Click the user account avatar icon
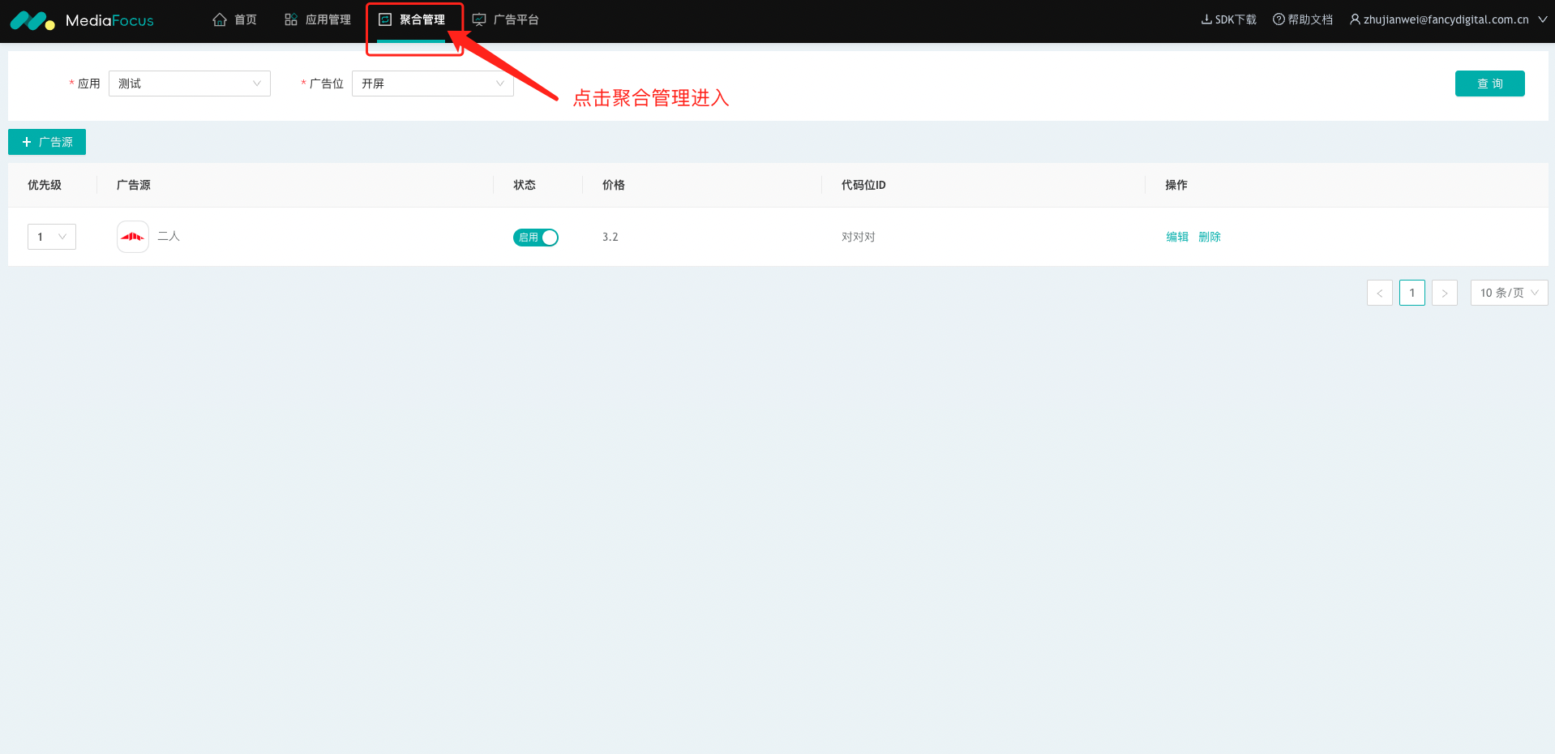 [x=1355, y=19]
